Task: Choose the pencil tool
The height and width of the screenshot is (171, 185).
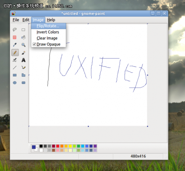Action: [15, 52]
